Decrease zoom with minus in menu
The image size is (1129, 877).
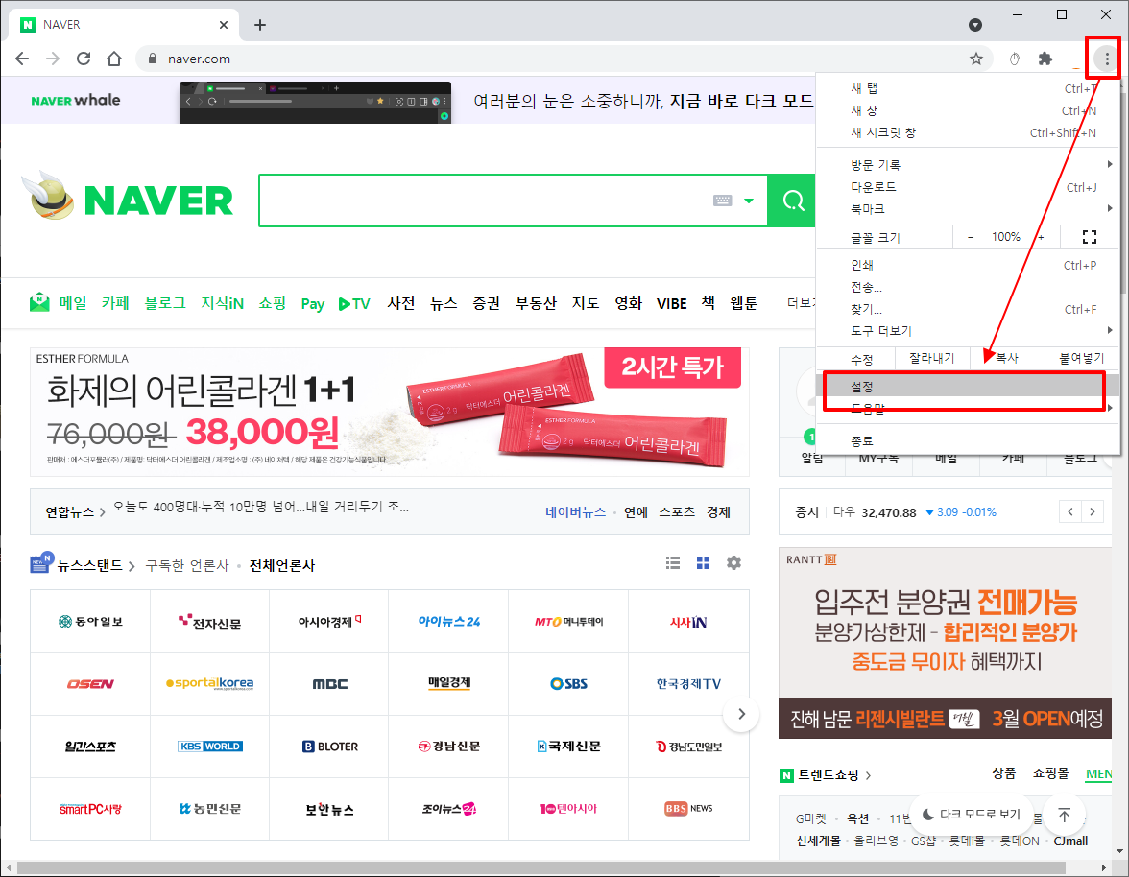(x=970, y=237)
